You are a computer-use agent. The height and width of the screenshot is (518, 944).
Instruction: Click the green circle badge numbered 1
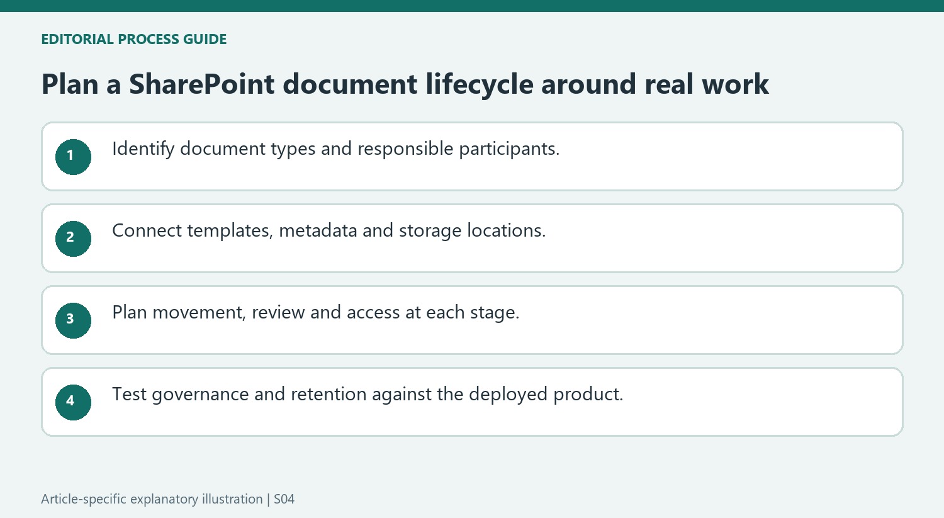[73, 157]
